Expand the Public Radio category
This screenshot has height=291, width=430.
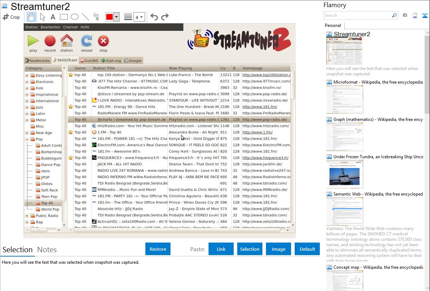point(27,216)
